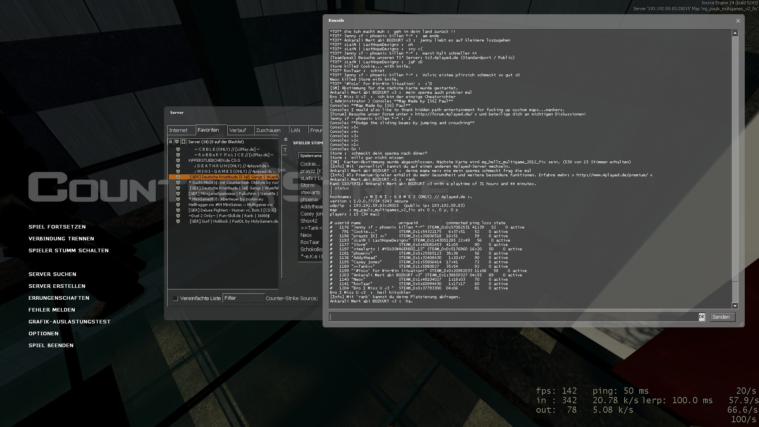Select 'Sucht Mich!' CounterSeek server row
Screen dimensions: 759x427
coord(224,183)
